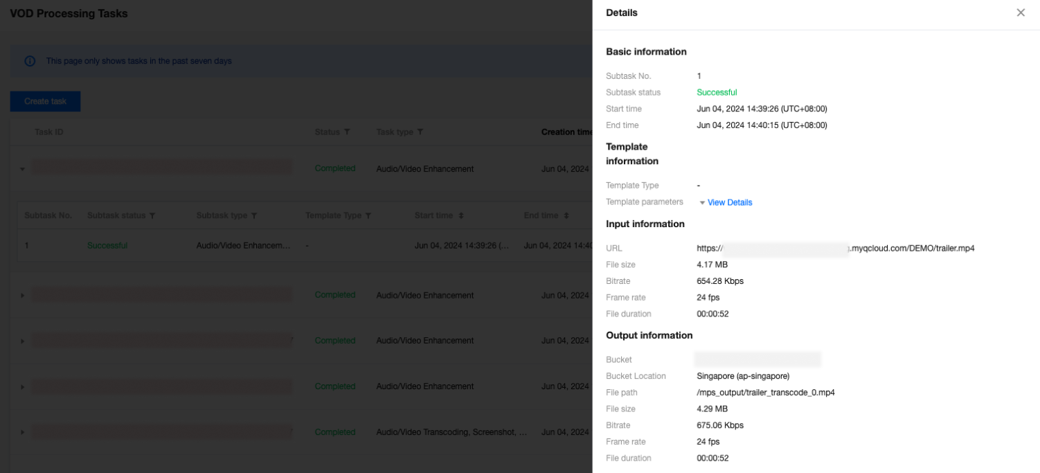This screenshot has height=473, width=1040.
Task: Expand the third task row arrow
Action: 22,341
